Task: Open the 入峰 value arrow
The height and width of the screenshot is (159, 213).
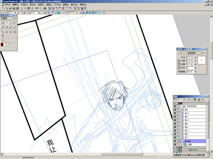Action: [196, 61]
